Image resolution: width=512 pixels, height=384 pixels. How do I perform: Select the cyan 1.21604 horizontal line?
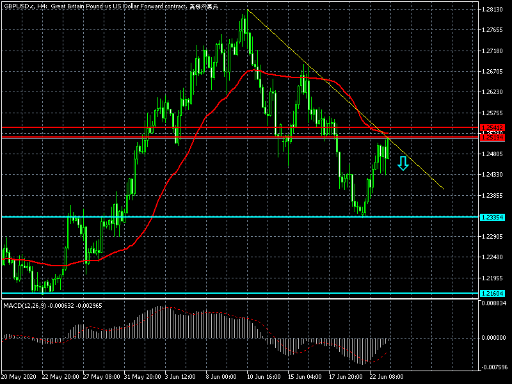(x=192, y=294)
